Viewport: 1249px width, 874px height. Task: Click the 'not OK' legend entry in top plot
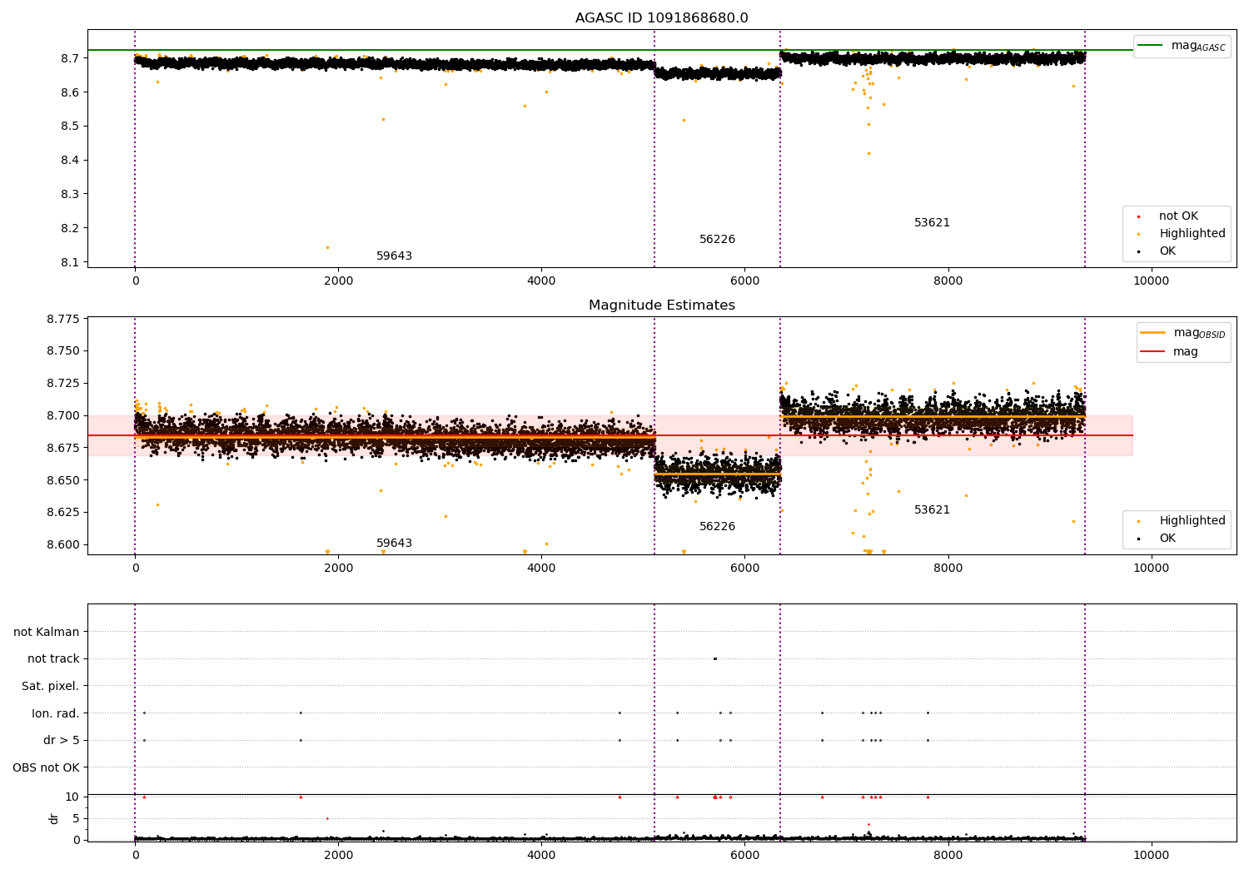click(1168, 216)
